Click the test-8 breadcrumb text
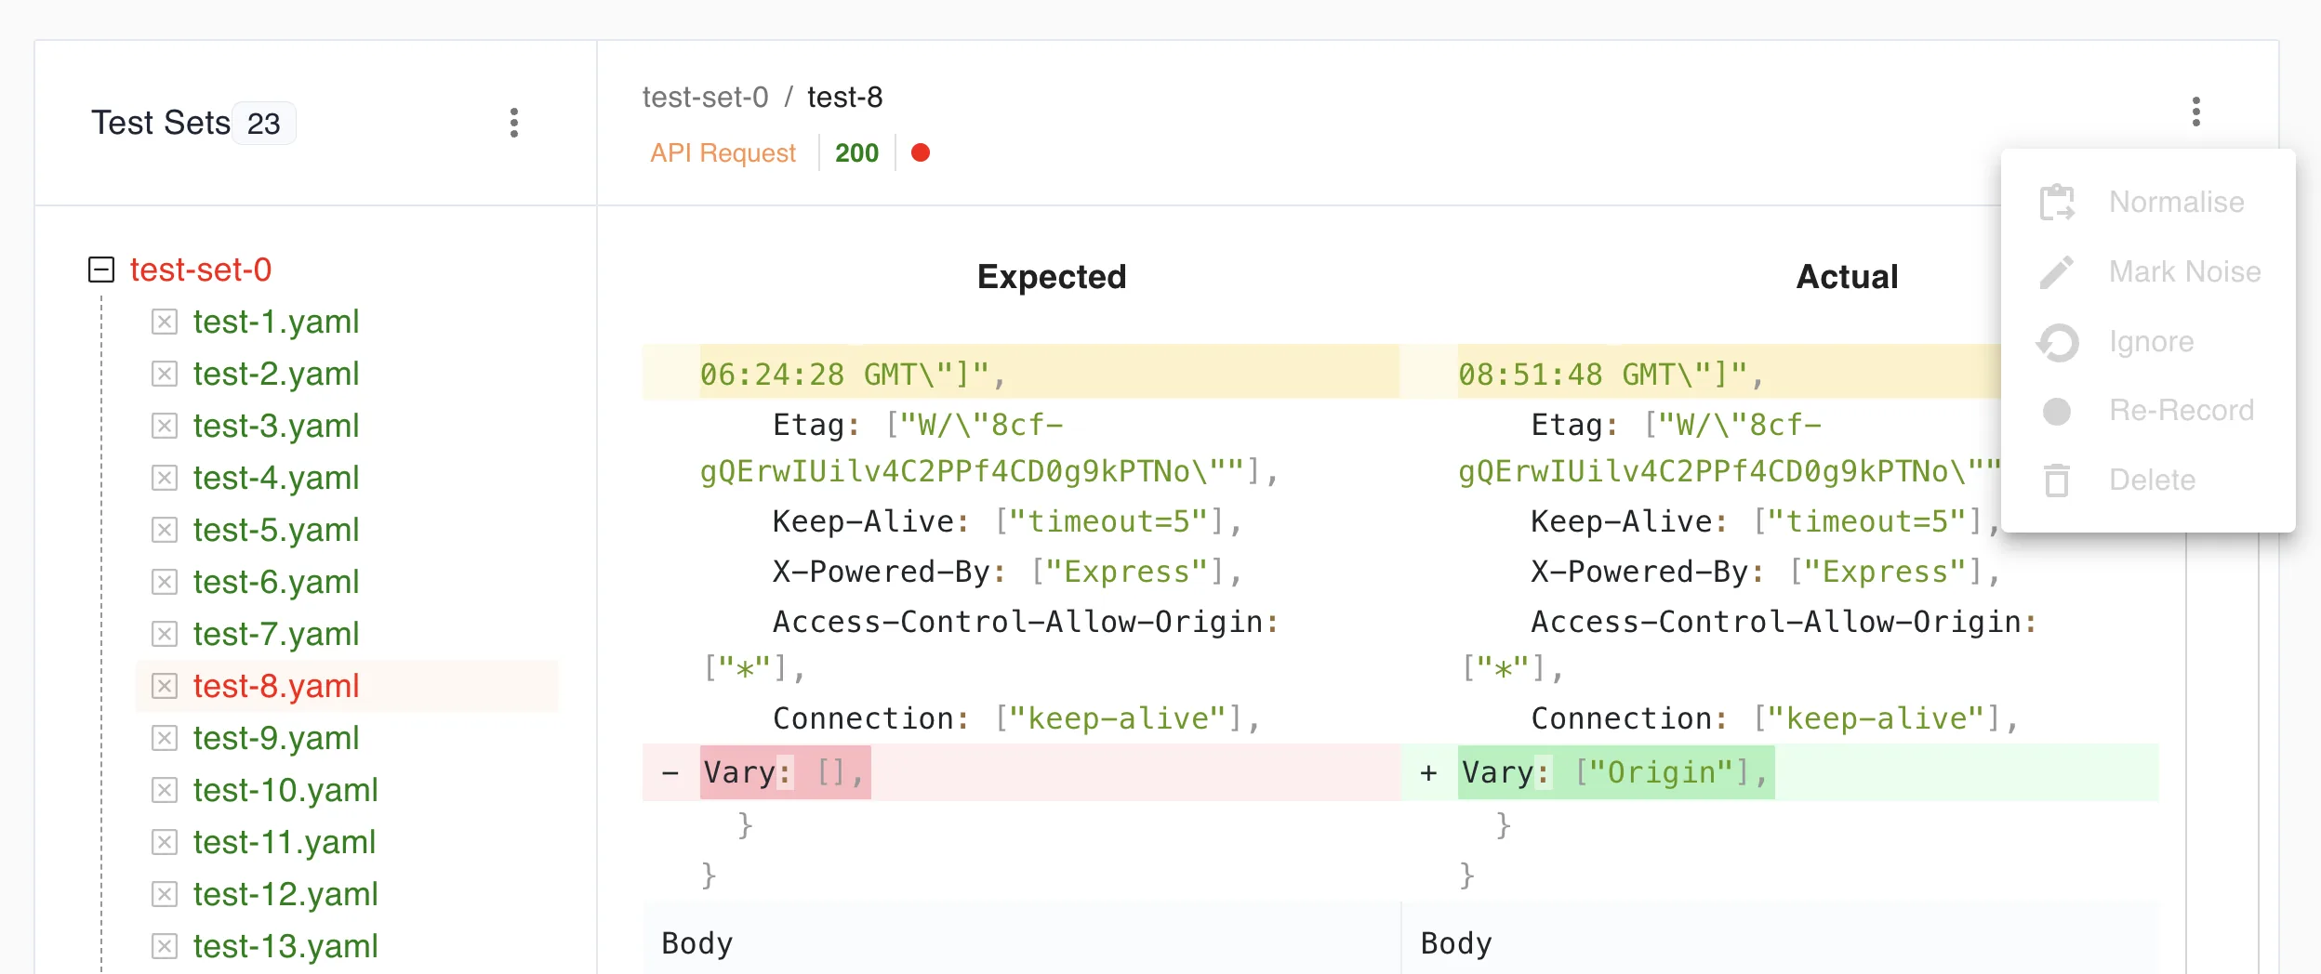The height and width of the screenshot is (974, 2321). coord(845,97)
